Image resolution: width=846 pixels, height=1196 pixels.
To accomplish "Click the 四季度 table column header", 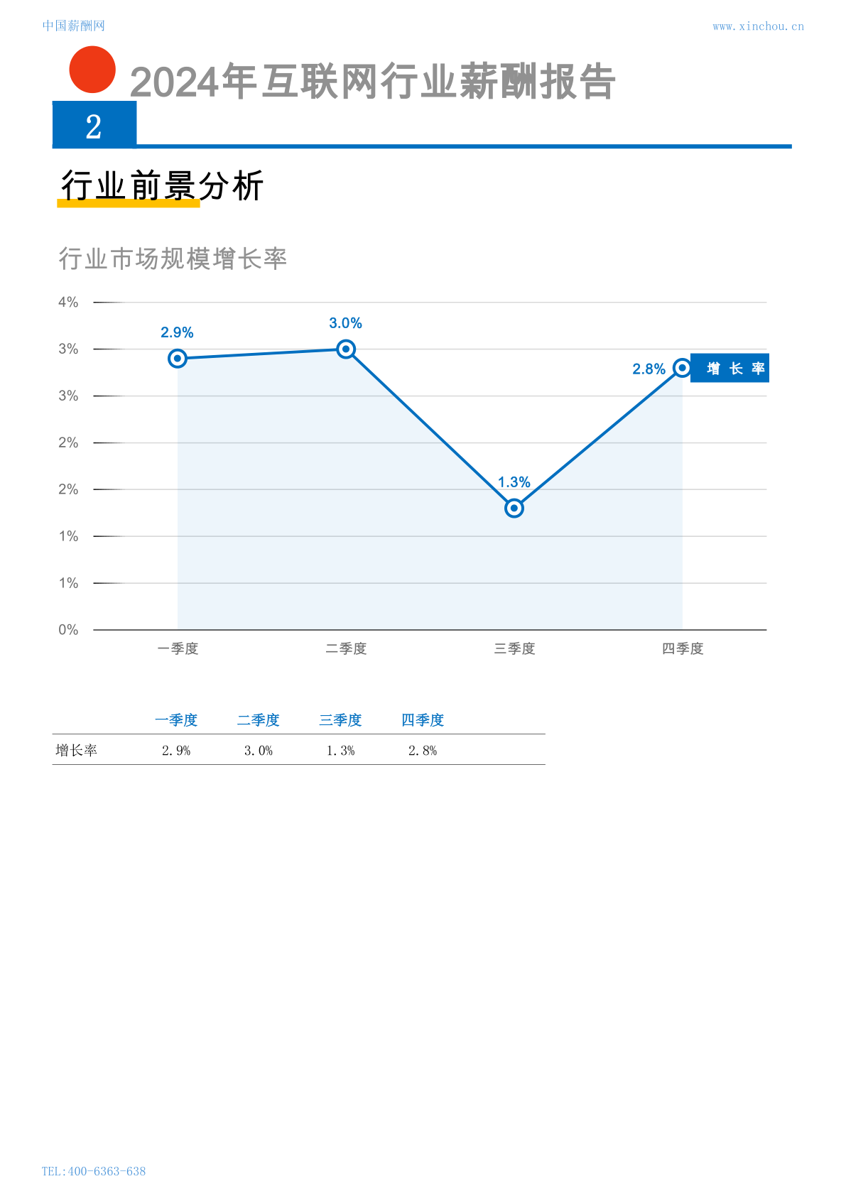I will 423,720.
